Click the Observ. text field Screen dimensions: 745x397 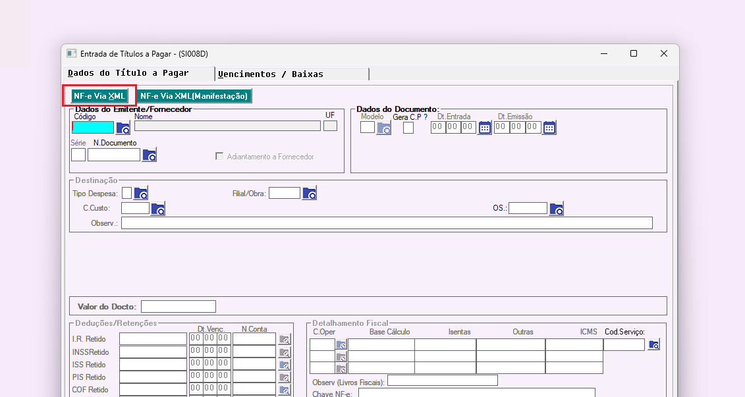(x=387, y=223)
